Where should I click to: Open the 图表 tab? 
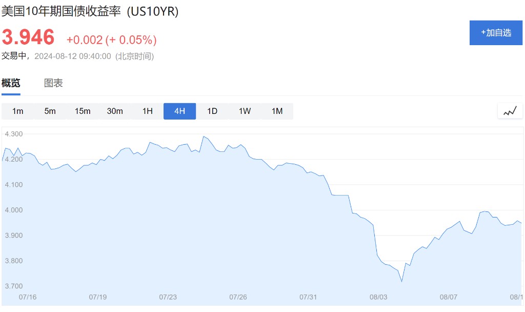point(53,83)
